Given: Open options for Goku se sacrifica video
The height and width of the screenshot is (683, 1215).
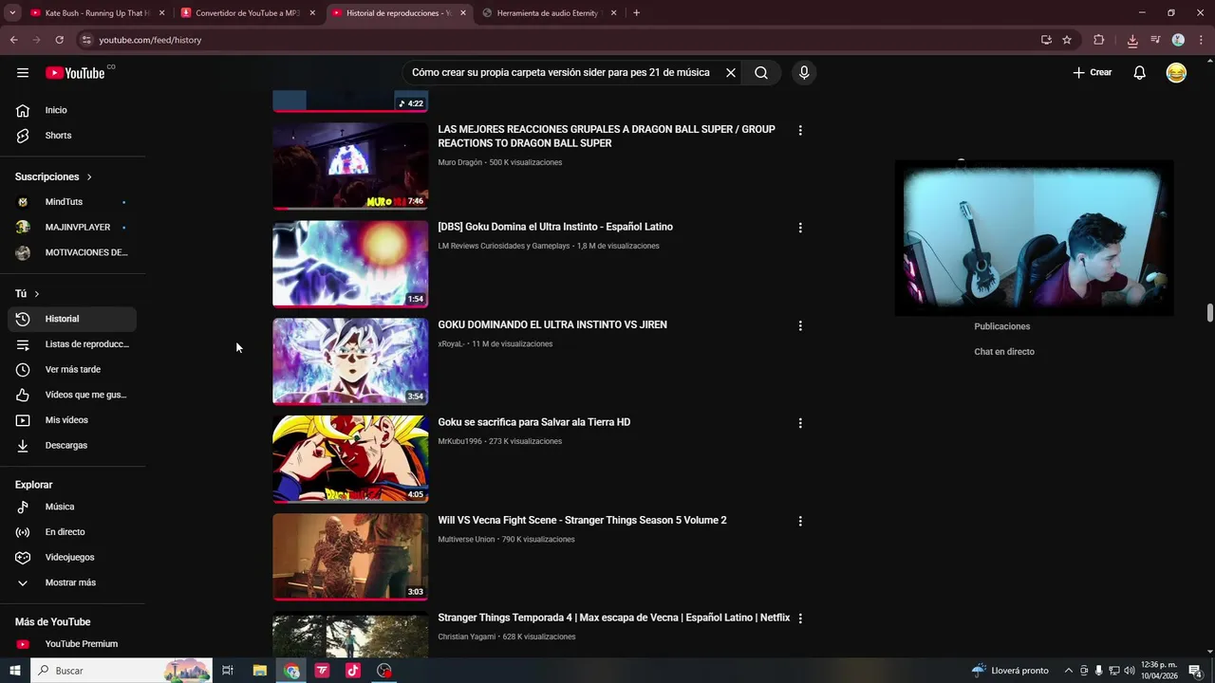Looking at the screenshot, I should coord(800,423).
